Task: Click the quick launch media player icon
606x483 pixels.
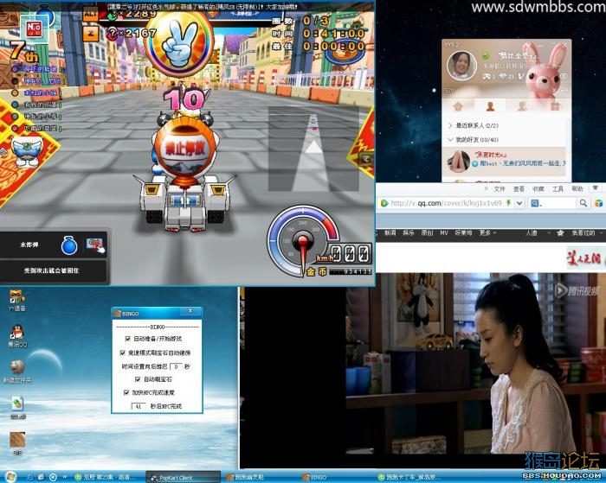Action: coord(54,477)
